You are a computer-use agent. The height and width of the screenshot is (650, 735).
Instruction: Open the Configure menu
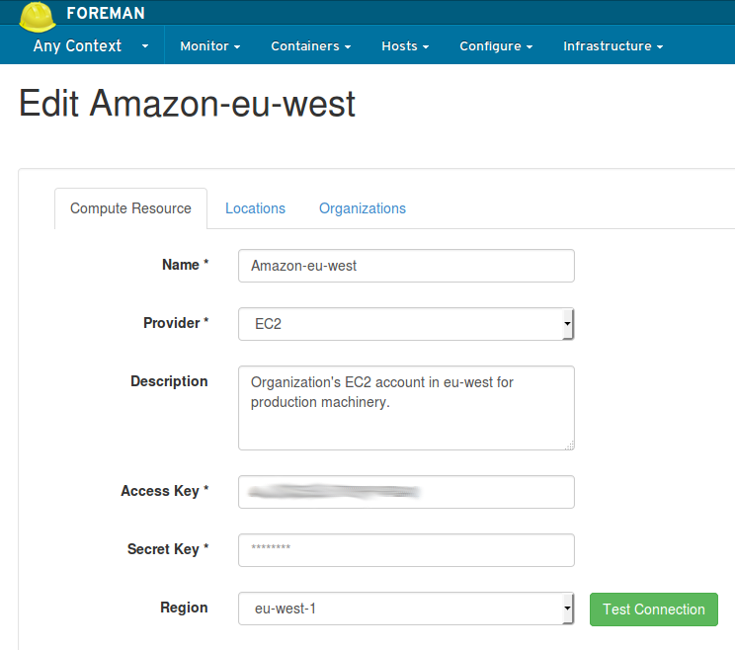[496, 46]
